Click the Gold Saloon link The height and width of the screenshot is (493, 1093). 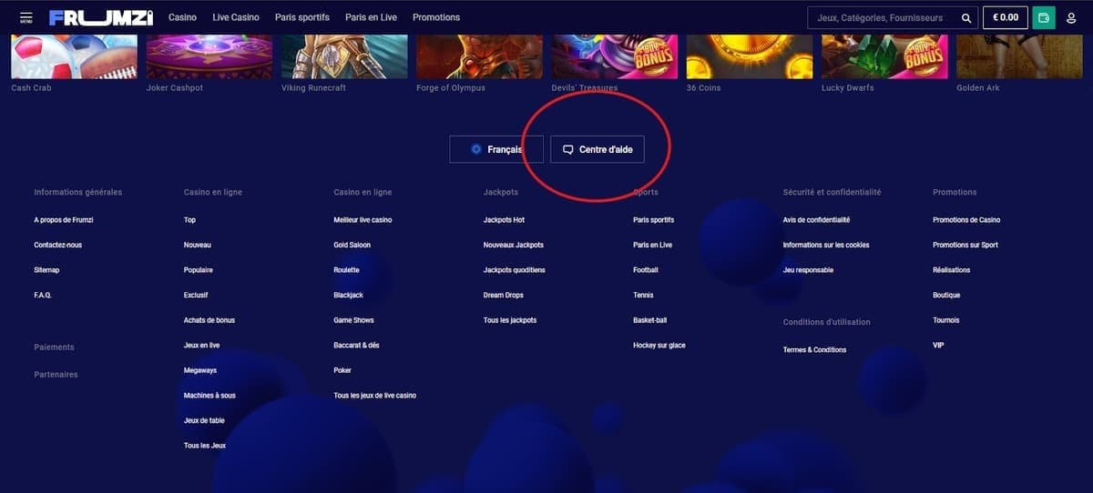click(352, 245)
